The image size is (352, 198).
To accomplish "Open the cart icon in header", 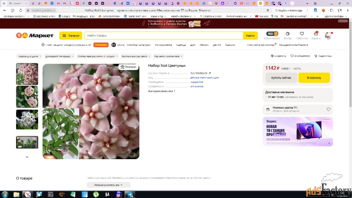I will point(316,34).
